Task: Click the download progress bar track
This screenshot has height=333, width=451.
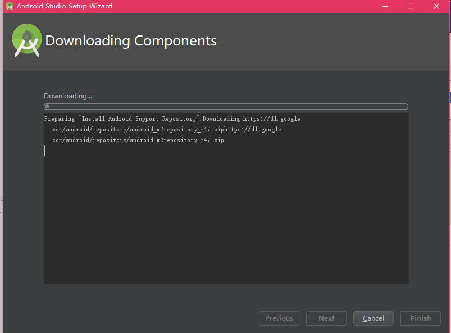Action: pos(226,106)
